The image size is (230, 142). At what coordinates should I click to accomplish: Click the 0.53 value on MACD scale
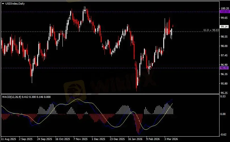(x=224, y=96)
